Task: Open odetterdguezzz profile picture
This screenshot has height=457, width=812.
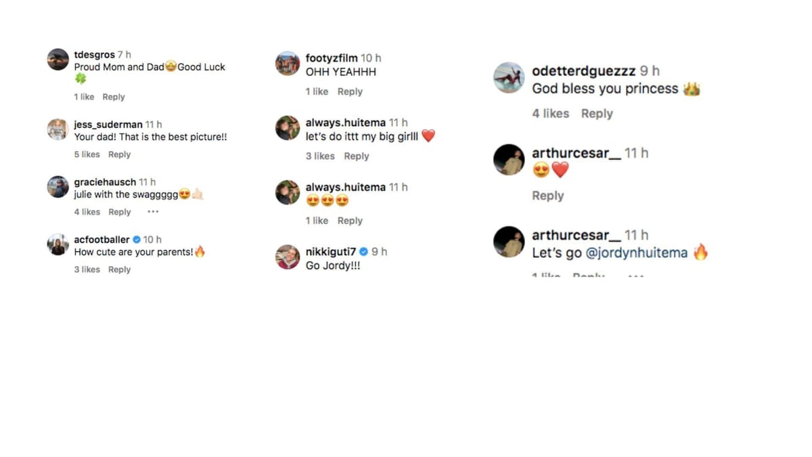Action: click(509, 78)
